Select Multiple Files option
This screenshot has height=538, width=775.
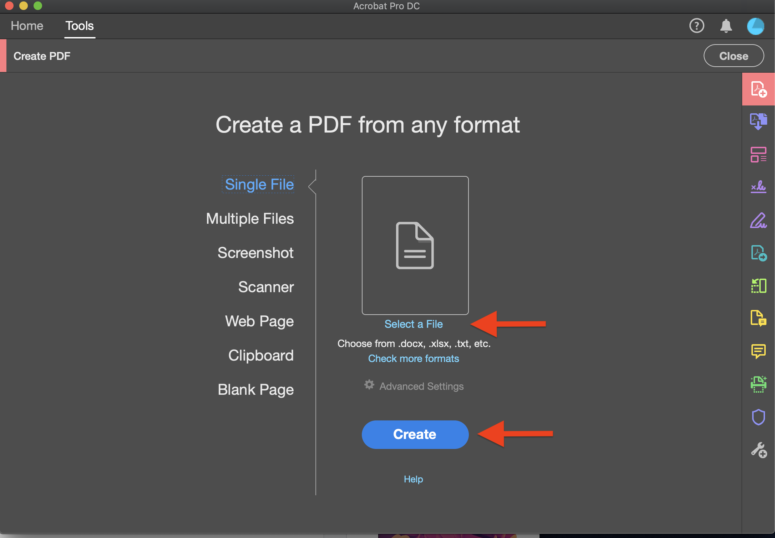click(250, 218)
